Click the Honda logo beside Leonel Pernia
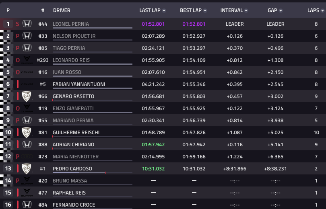 pos(27,24)
